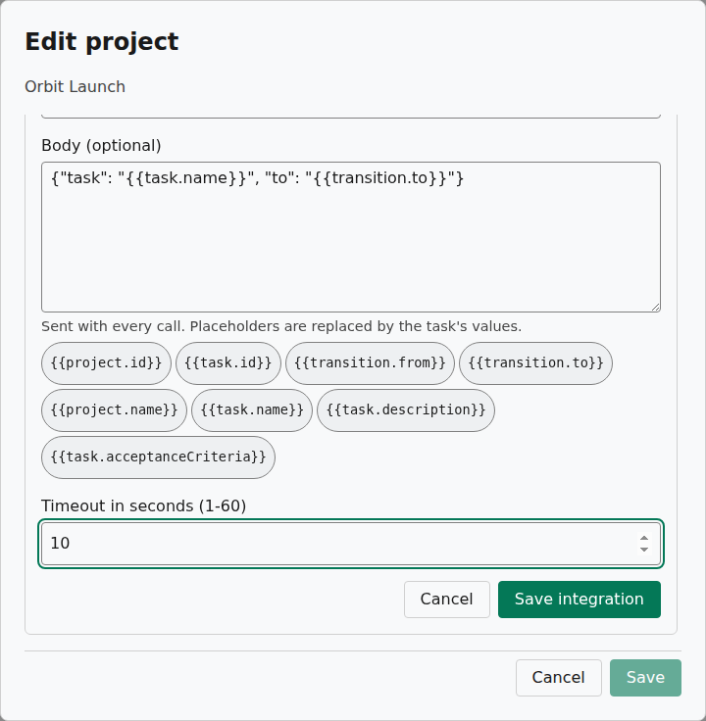Grab the Body textarea resize handle
706x721 pixels.
tap(655, 307)
